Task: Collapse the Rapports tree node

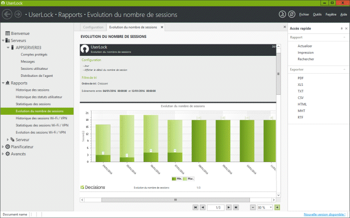Action: click(x=3, y=83)
